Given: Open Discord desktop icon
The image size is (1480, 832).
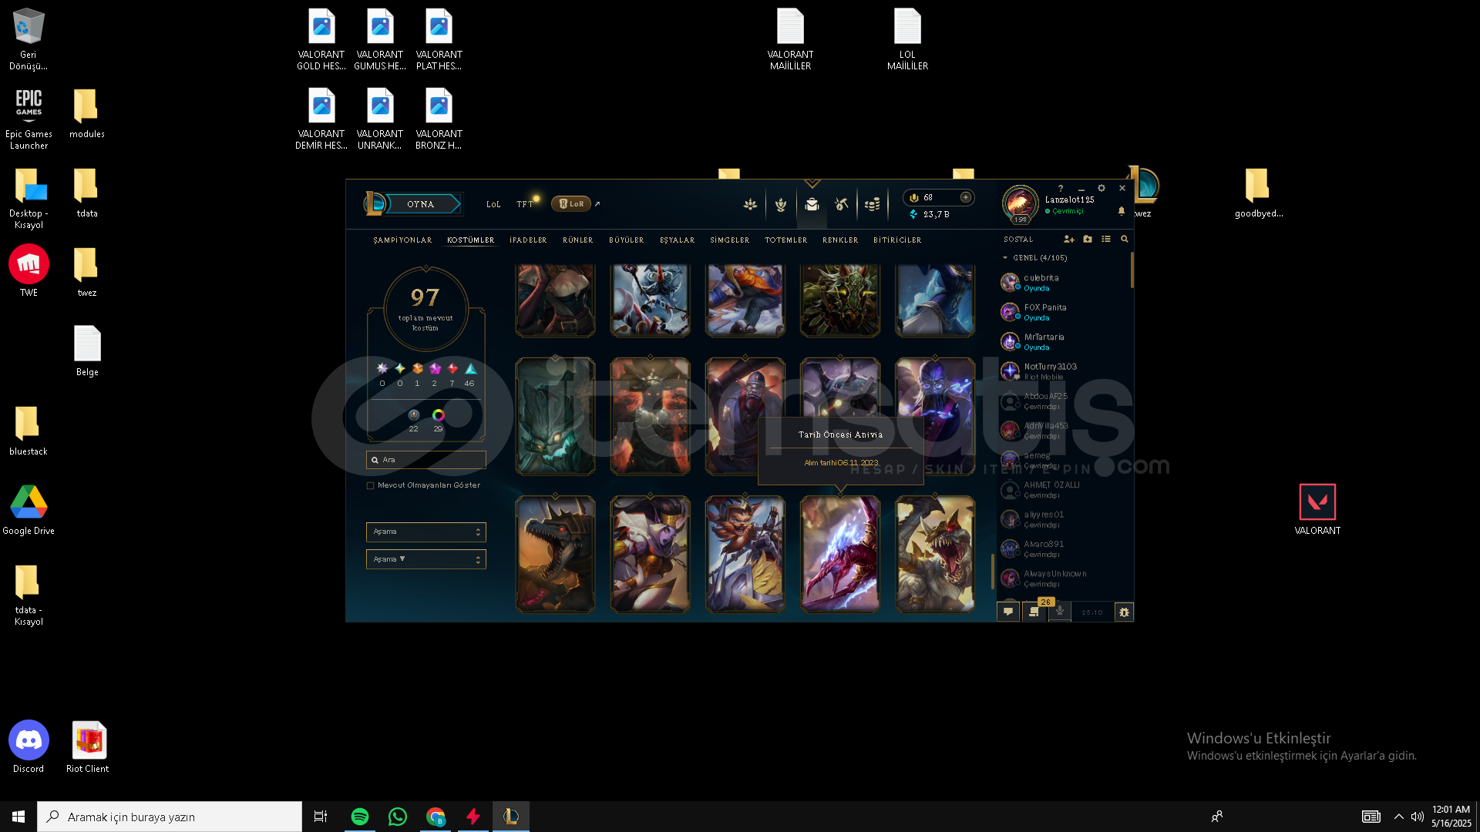Looking at the screenshot, I should pyautogui.click(x=29, y=747).
